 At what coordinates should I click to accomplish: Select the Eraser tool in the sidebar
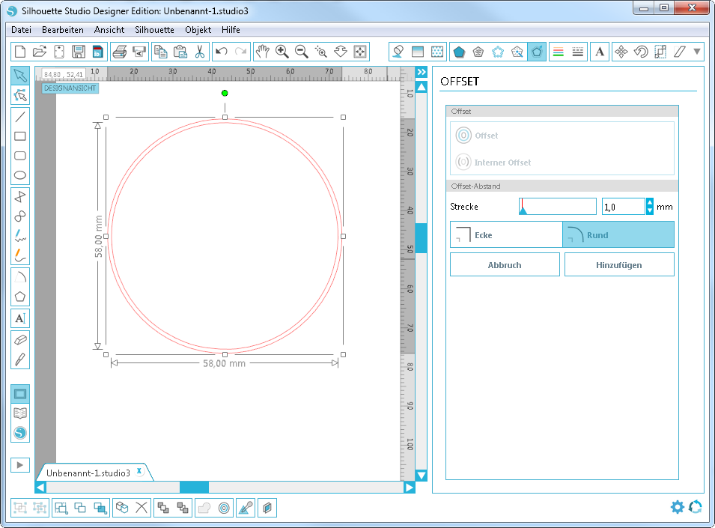[x=20, y=341]
